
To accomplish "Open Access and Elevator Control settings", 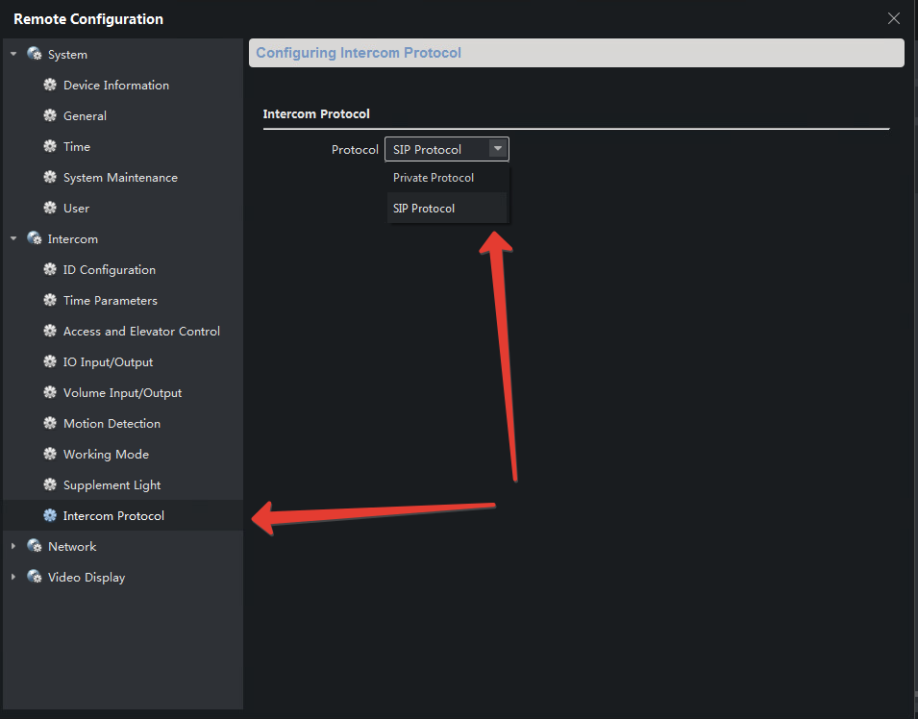I will tap(141, 332).
